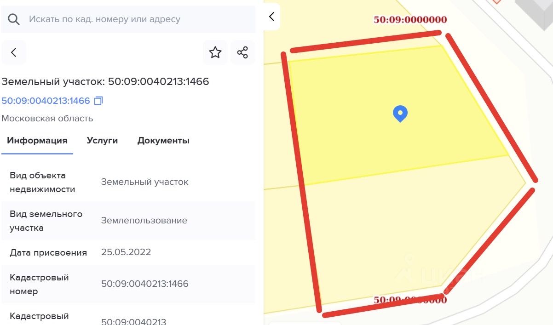
Task: Focus the cadastral number search field
Action: point(128,19)
